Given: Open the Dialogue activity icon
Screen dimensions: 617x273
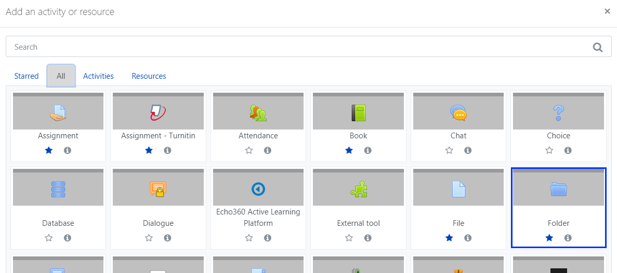Looking at the screenshot, I should [158, 190].
